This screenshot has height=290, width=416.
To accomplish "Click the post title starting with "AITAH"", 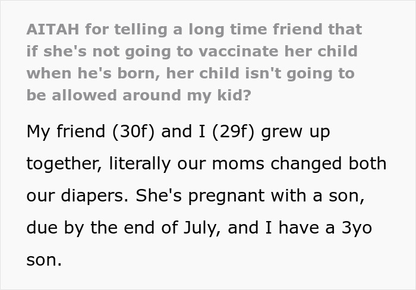I will (194, 29).
